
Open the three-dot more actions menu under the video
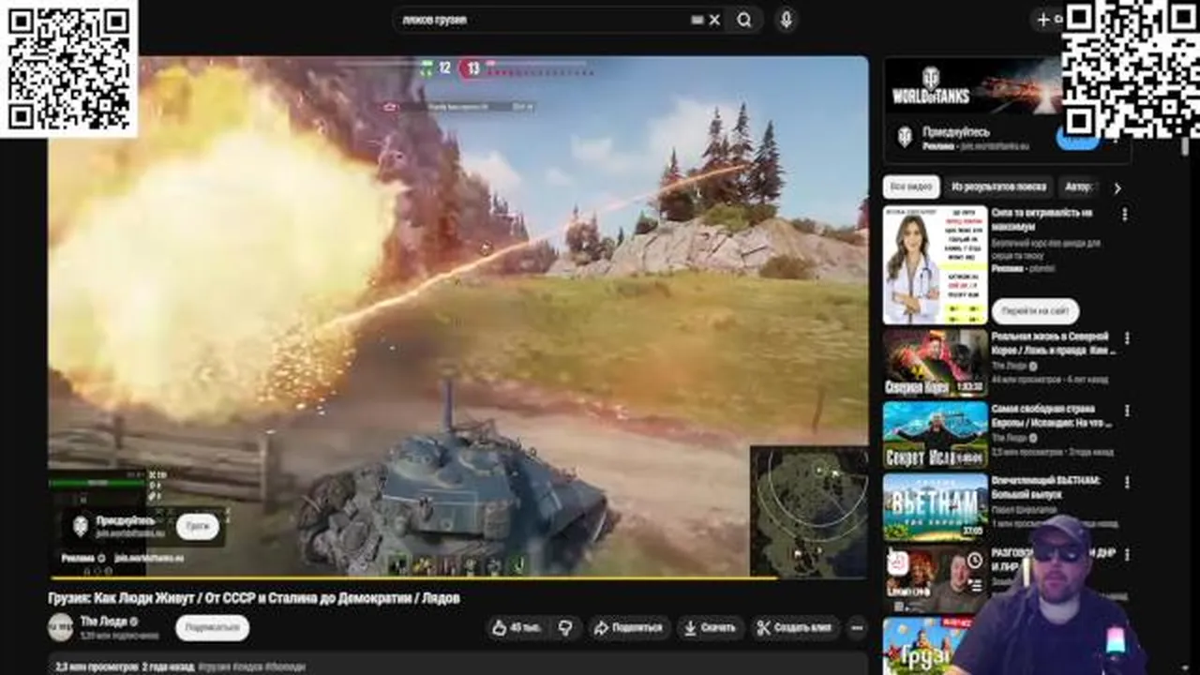(857, 628)
